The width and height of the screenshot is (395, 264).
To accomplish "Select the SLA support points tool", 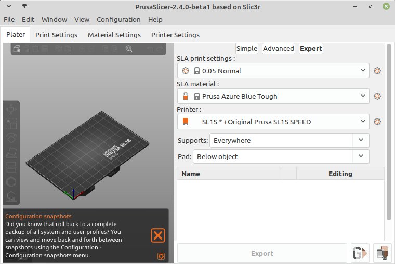I will 11,196.
